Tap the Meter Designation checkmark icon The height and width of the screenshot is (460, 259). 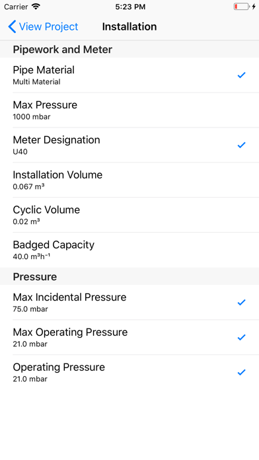coord(241,145)
